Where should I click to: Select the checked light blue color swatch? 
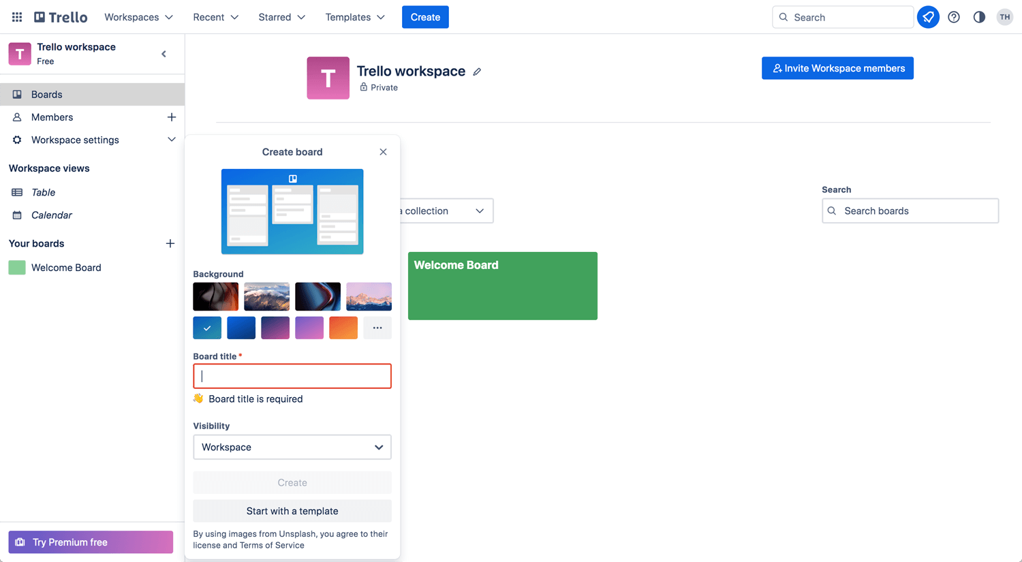click(207, 328)
